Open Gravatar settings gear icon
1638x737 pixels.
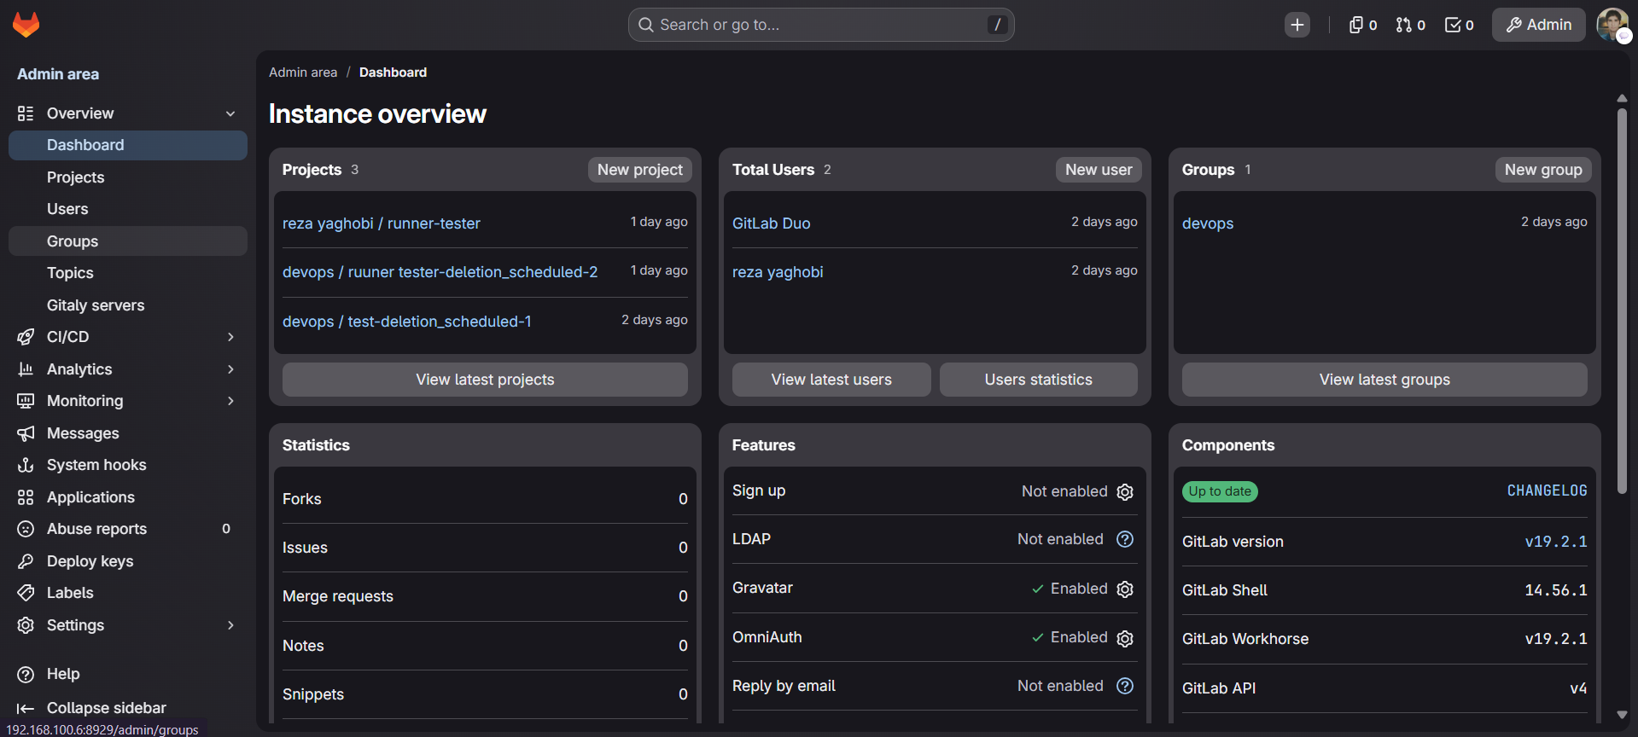click(x=1125, y=589)
